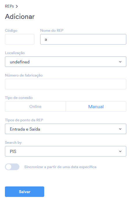Click the chevron arrow in PIS field
Image resolution: width=135 pixels, height=210 pixels.
120,151
